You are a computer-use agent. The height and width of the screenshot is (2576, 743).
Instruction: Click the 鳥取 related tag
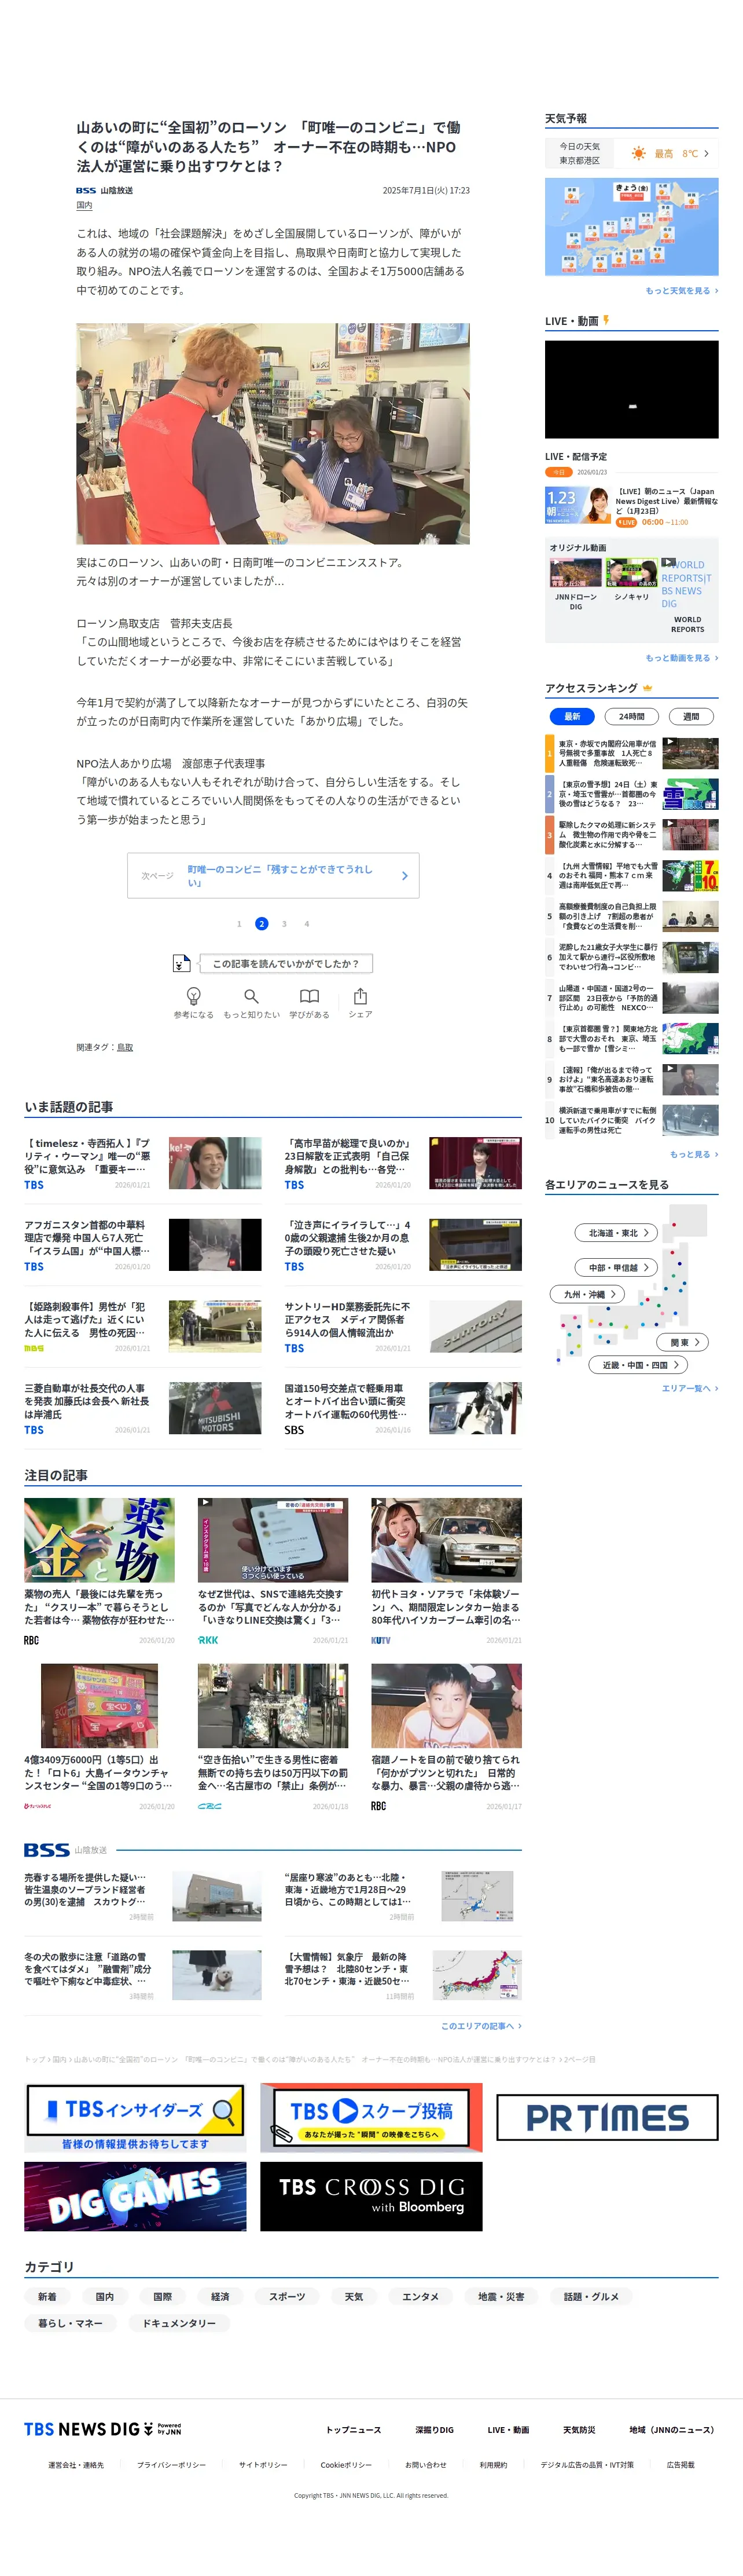point(125,1047)
